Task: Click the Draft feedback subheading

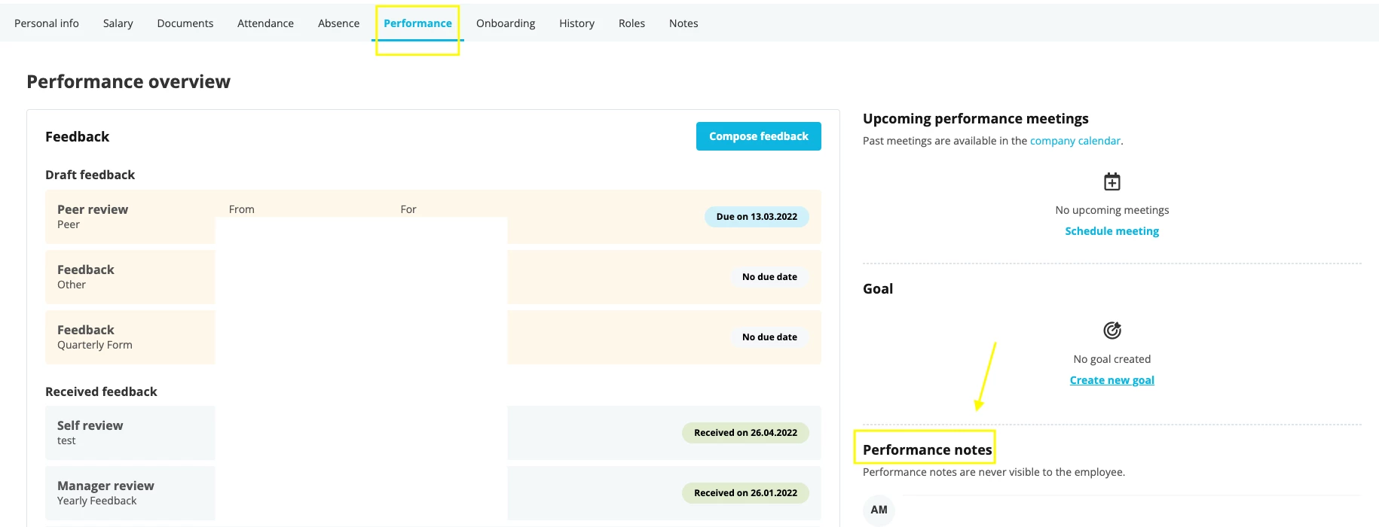Action: (x=90, y=175)
